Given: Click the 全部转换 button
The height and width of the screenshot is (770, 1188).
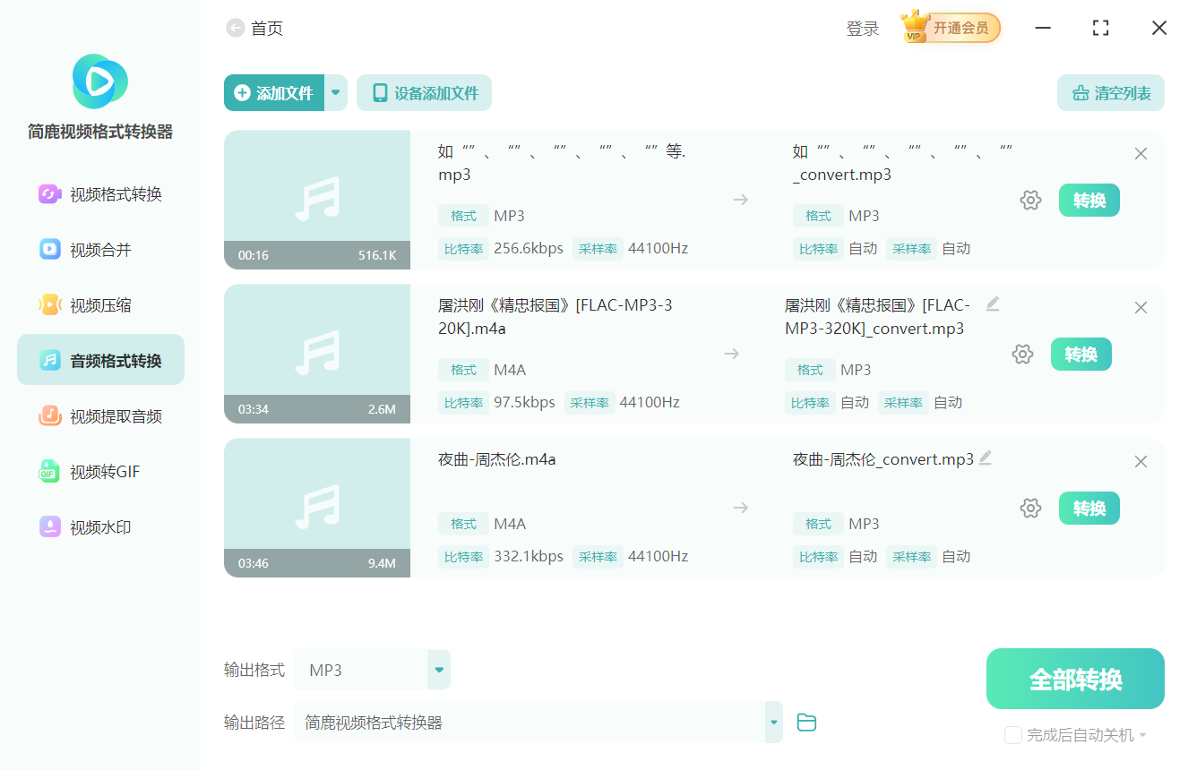Looking at the screenshot, I should click(1075, 679).
